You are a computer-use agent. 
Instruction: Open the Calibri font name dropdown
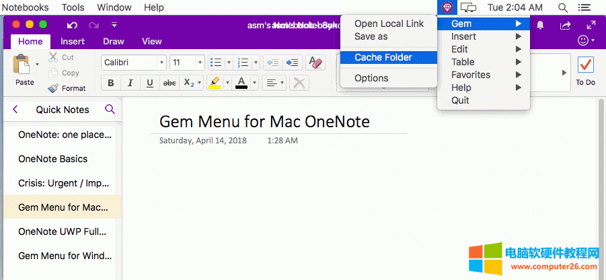161,63
